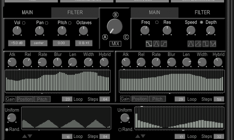Select the band-pass filter shape icon
Screen dimensions: 234x140
click(x=157, y=44)
